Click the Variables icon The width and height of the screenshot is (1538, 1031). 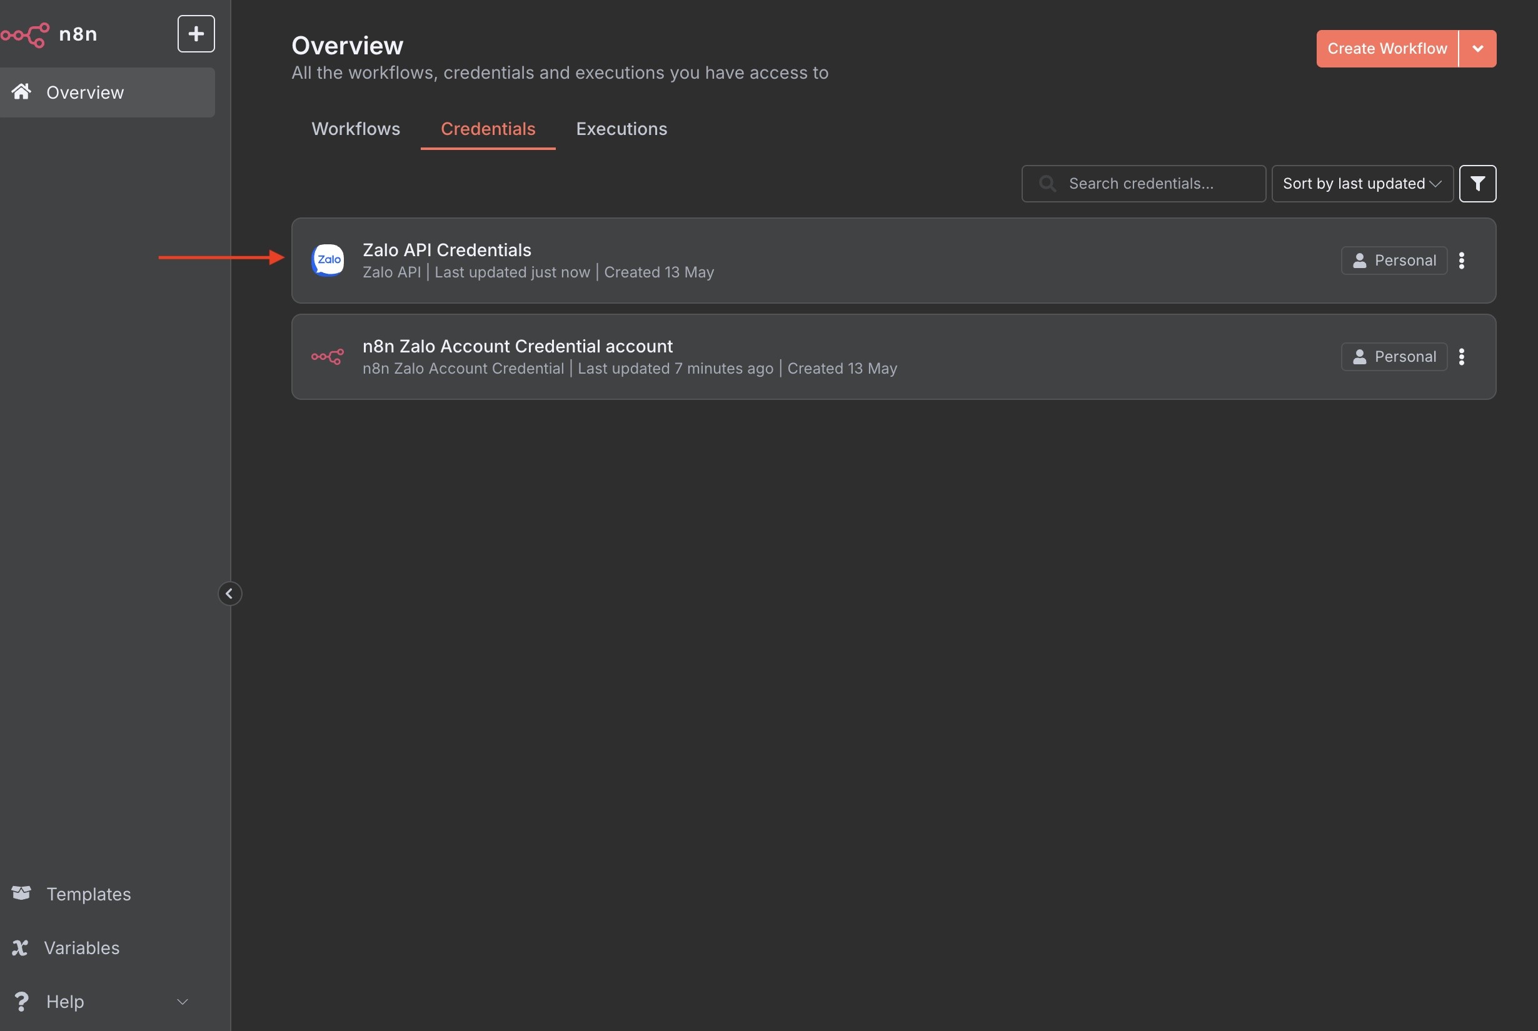[x=20, y=947]
